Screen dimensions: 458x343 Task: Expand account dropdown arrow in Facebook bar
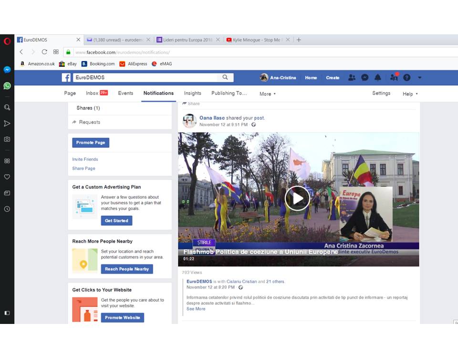point(420,78)
